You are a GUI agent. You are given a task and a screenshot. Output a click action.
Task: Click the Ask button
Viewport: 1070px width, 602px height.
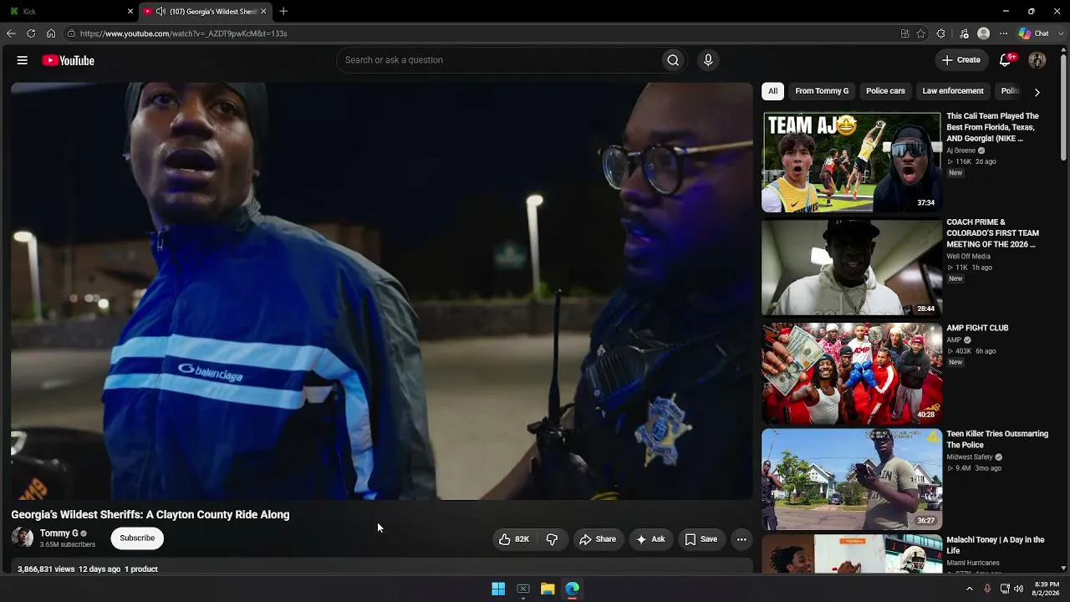[650, 539]
